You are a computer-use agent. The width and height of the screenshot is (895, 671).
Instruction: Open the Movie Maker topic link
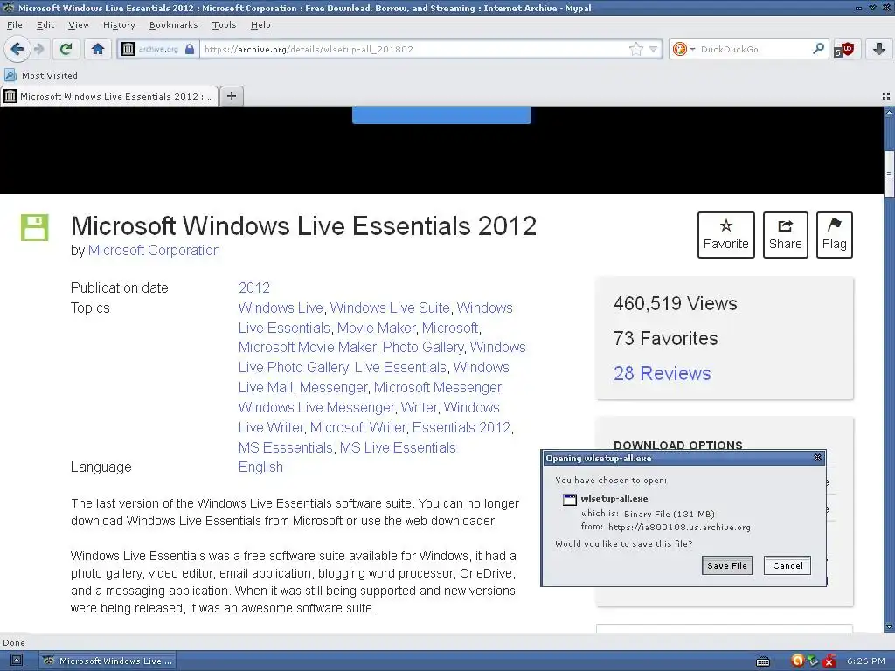tap(376, 329)
